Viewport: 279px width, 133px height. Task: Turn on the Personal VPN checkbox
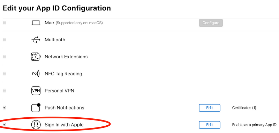(x=5, y=91)
